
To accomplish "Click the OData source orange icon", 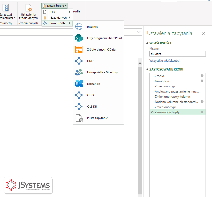I will coord(79,50).
